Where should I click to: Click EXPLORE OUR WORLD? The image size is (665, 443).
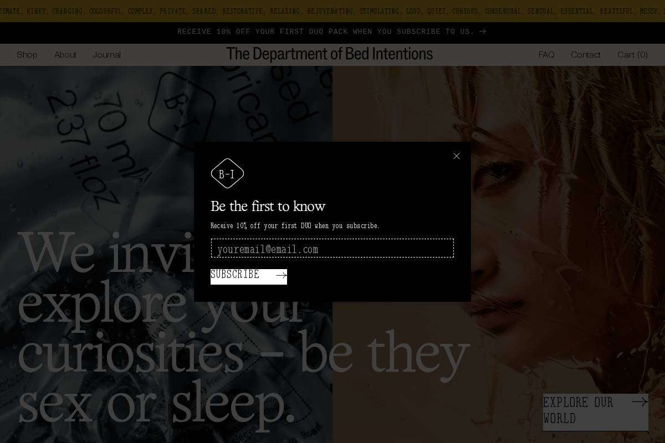click(578, 411)
